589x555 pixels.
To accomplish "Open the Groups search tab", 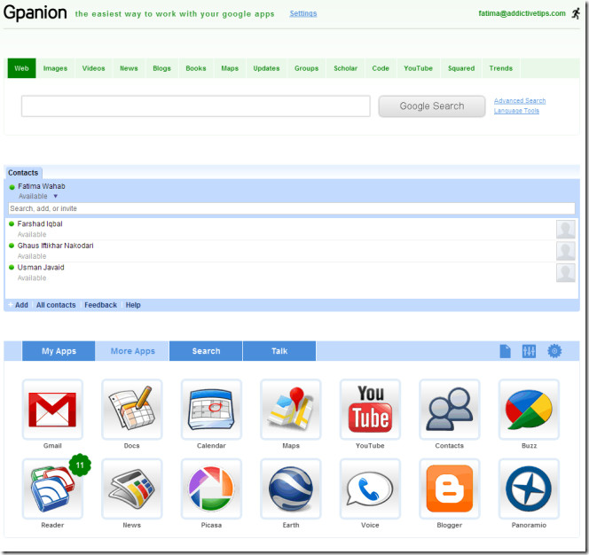I will click(307, 68).
